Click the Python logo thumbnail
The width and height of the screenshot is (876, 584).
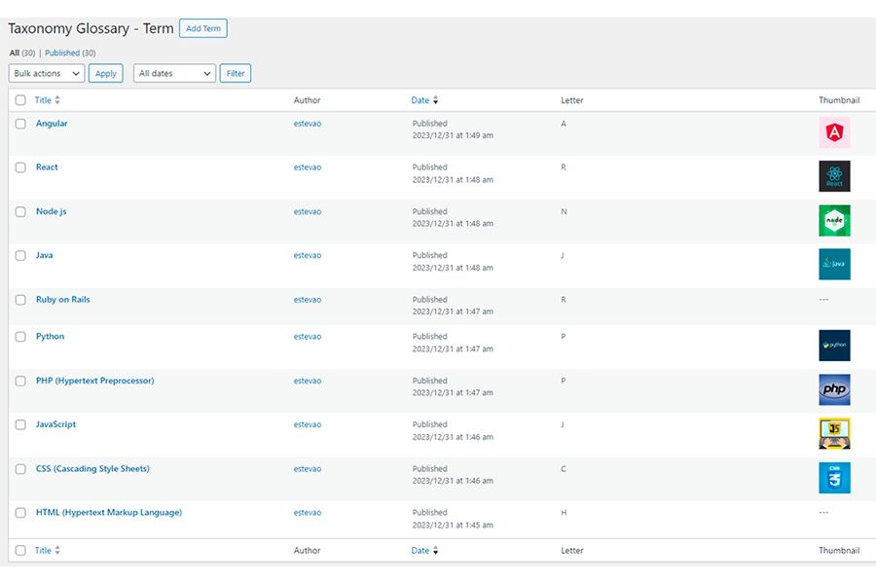pos(834,346)
